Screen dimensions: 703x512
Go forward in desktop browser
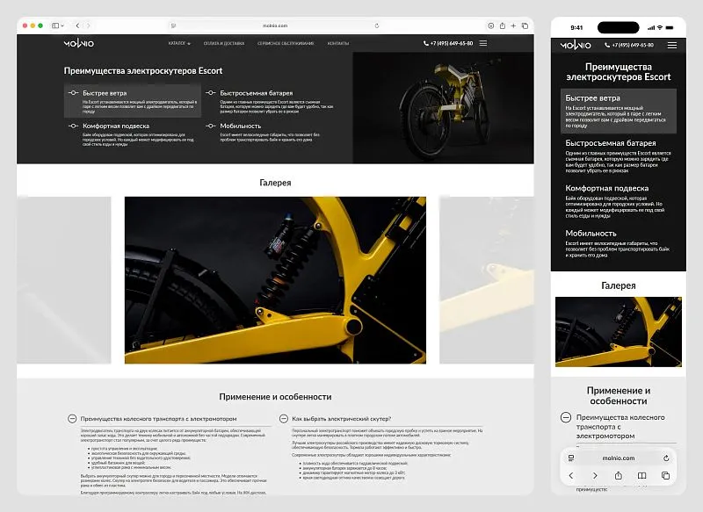[x=89, y=25]
